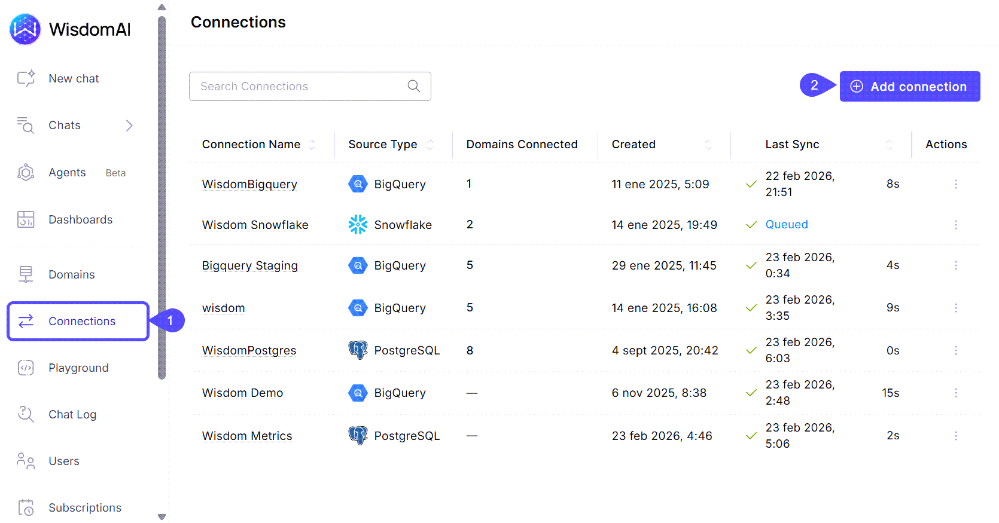The height and width of the screenshot is (523, 999).
Task: Sort by Created column
Action: coord(708,144)
